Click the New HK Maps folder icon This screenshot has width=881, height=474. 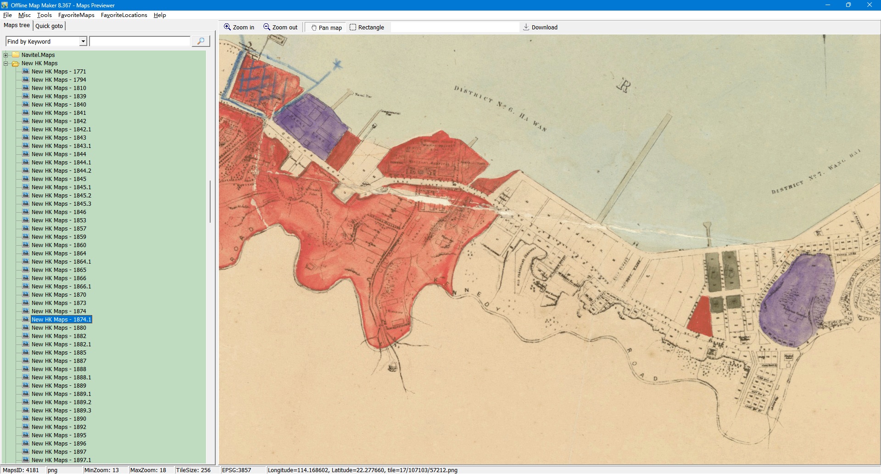[16, 63]
